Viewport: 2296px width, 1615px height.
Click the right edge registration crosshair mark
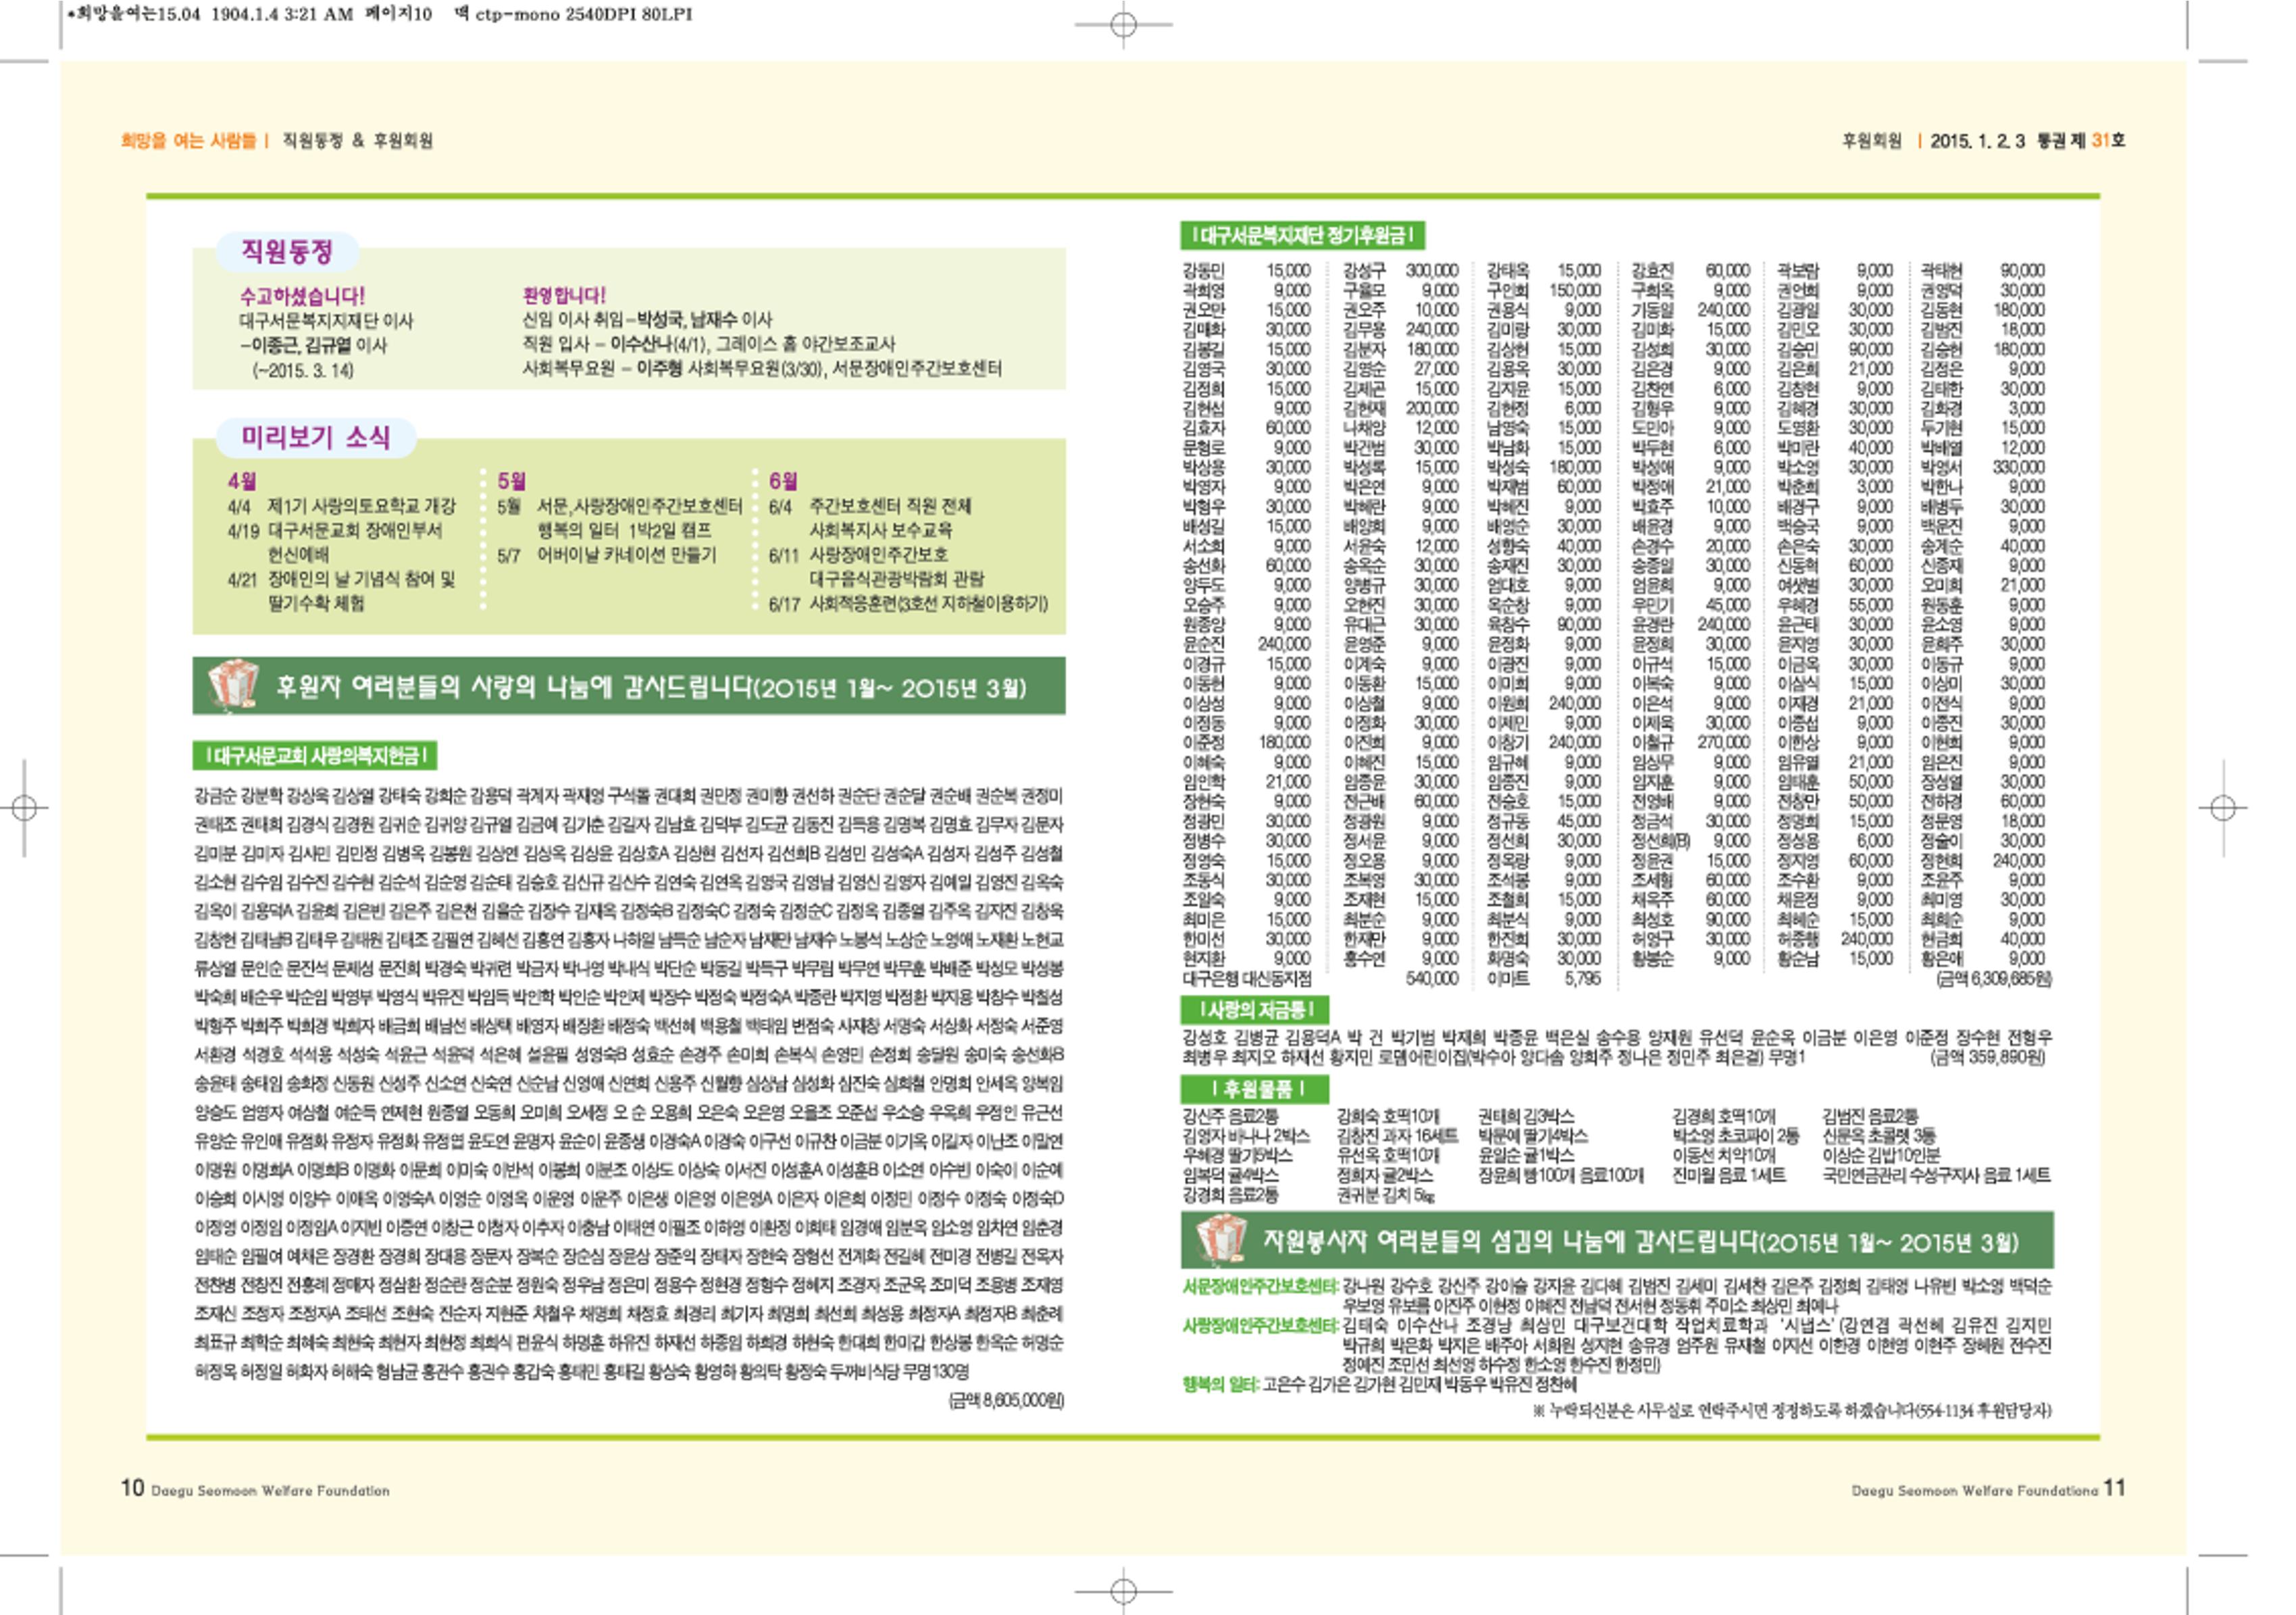pos(2222,807)
